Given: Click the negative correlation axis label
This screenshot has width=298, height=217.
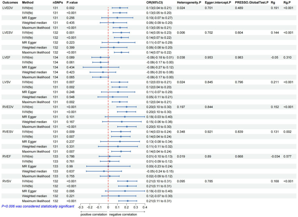Looking at the screenshot, I should click(x=123, y=215).
